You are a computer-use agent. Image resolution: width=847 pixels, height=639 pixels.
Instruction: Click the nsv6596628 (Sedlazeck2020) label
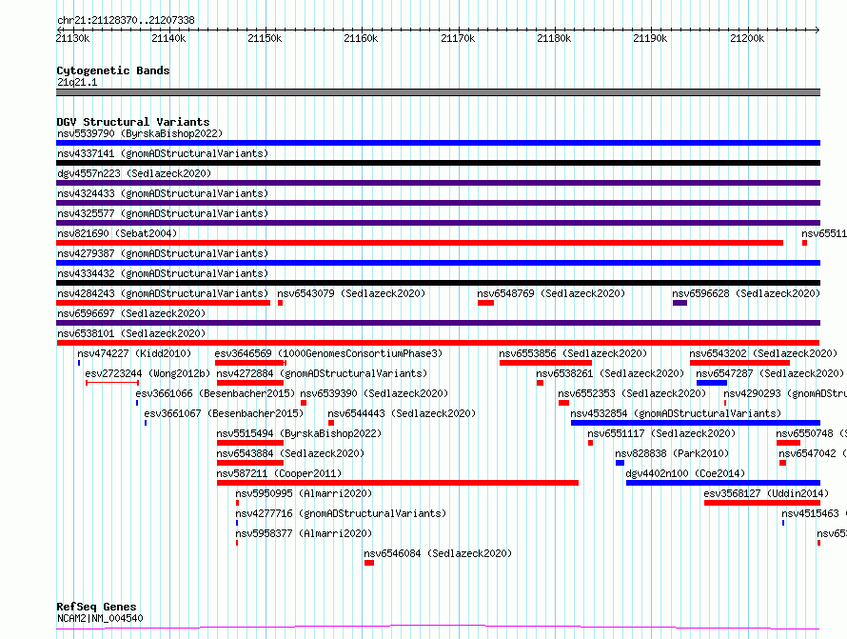(x=746, y=293)
